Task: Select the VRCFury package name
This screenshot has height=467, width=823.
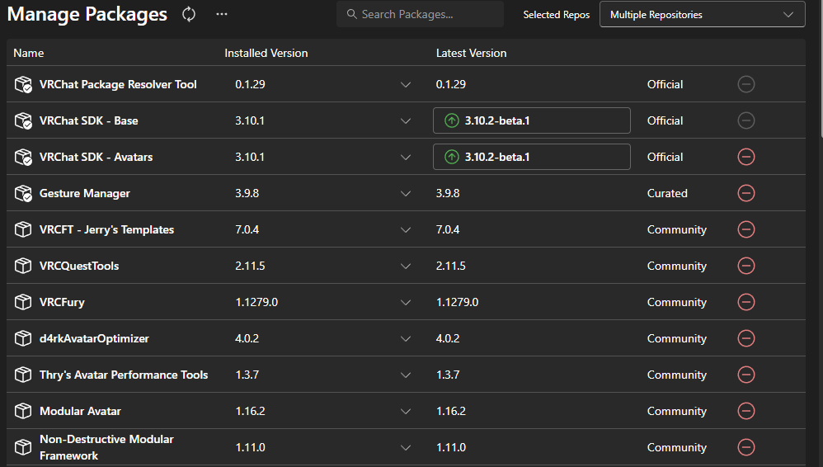Action: [x=62, y=302]
